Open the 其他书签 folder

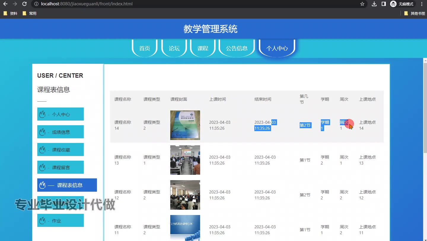click(x=415, y=13)
